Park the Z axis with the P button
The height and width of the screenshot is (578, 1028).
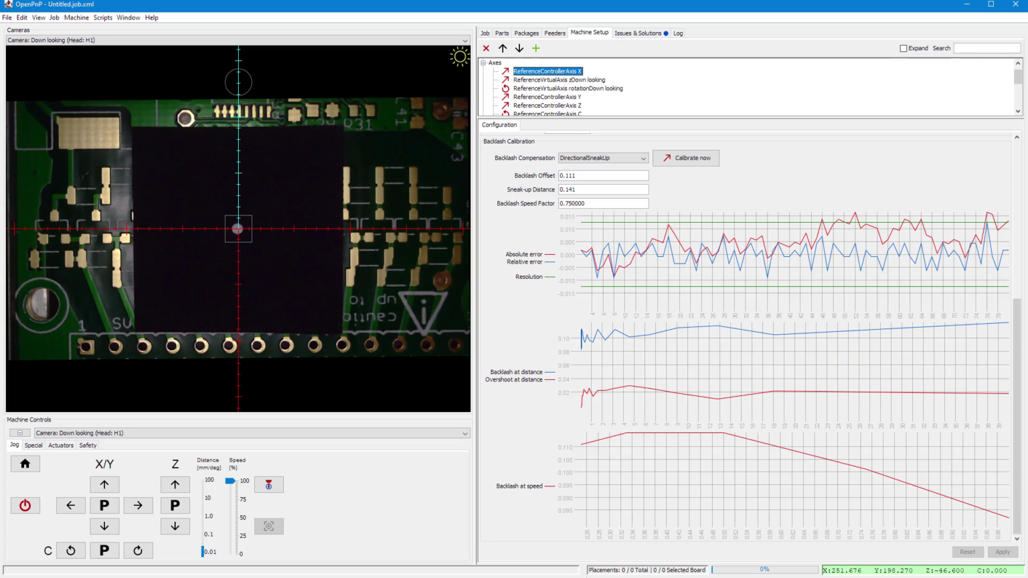point(175,505)
